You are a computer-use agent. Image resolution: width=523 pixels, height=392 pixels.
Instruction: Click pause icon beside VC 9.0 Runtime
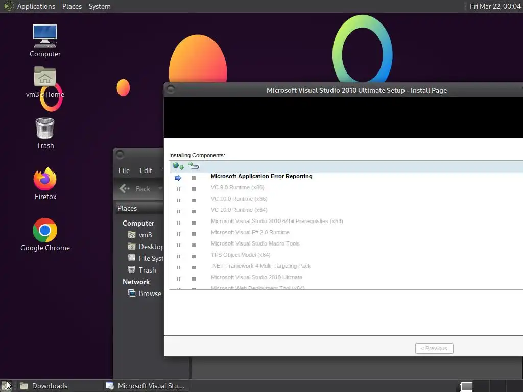178,189
